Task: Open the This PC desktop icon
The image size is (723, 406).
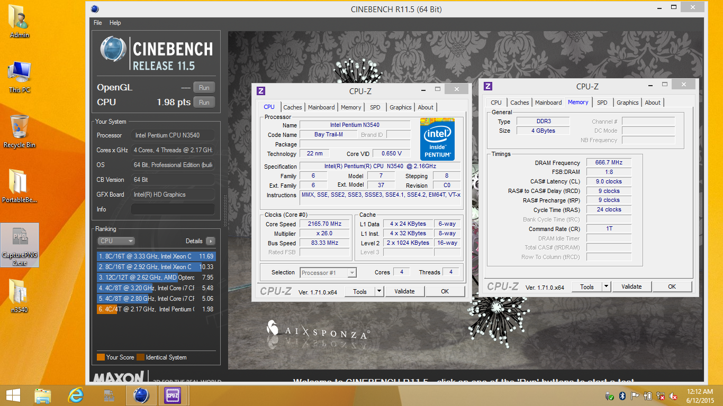Action: point(20,77)
